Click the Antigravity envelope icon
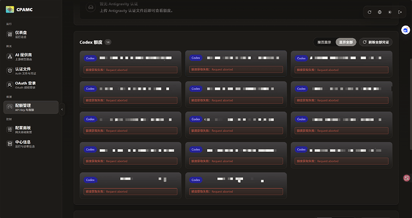The height and width of the screenshot is (218, 412). [x=91, y=7]
